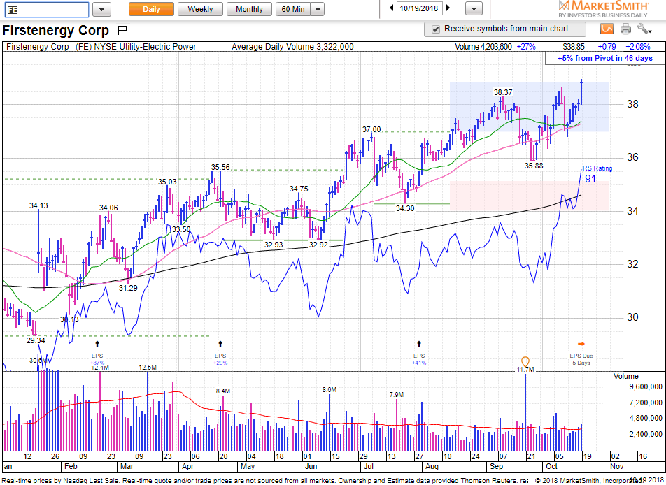The image size is (666, 485).
Task: Click the 34.30 low price label
Action: coord(405,208)
